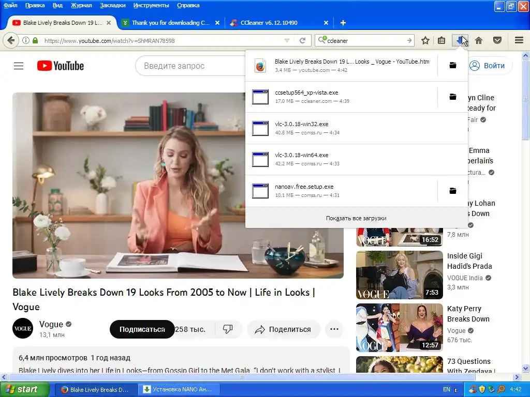The width and height of the screenshot is (530, 397).
Task: Click the browser Back arrow button
Action: pyautogui.click(x=11, y=40)
